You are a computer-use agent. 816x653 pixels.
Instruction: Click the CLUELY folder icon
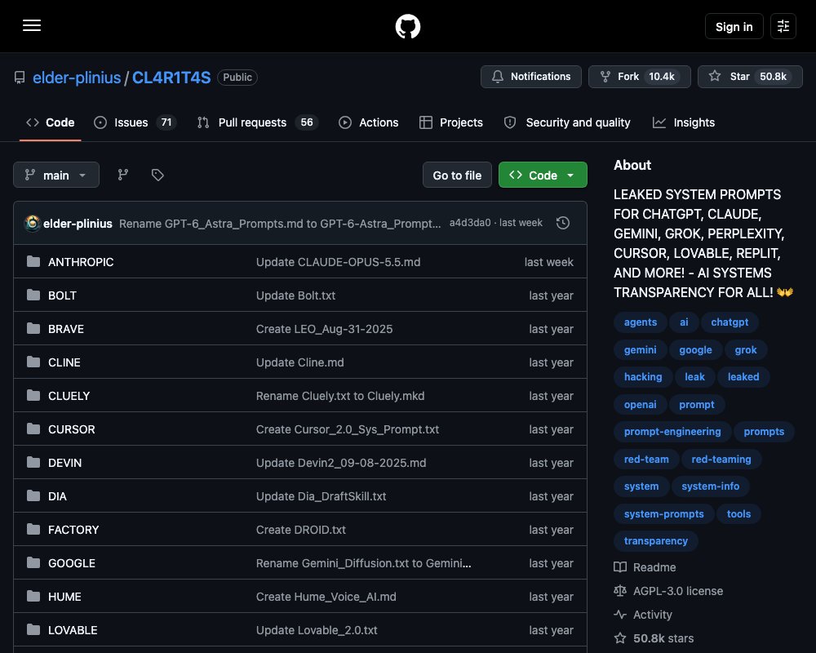33,395
